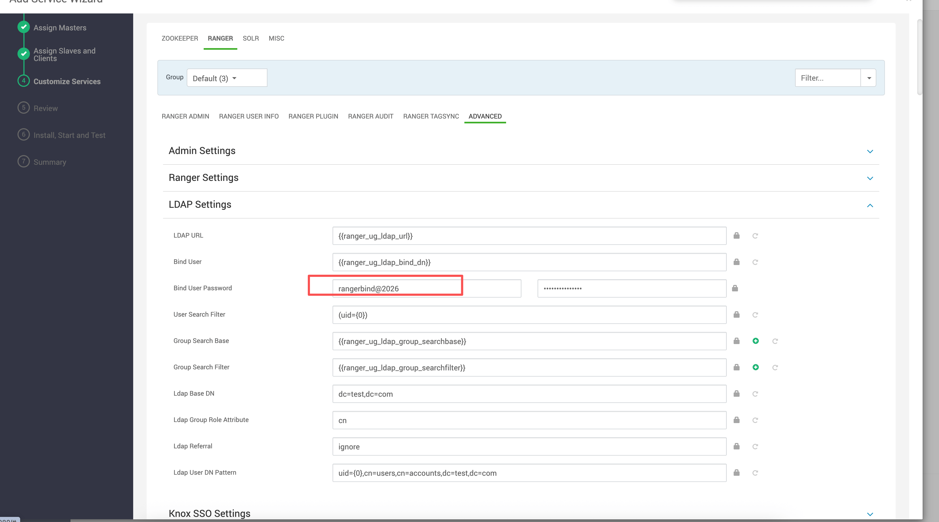Expand the Ranger Settings section
The width and height of the screenshot is (939, 522).
870,178
